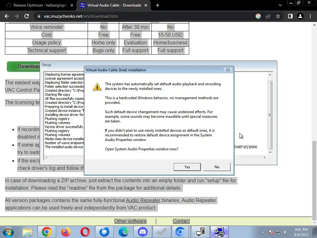The image size is (317, 238).
Task: Close the Virtual Audio Cable installation dialog
Action: point(228,70)
